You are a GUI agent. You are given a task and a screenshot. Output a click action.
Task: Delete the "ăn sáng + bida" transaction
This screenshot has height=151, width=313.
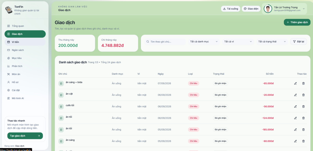(x=303, y=83)
